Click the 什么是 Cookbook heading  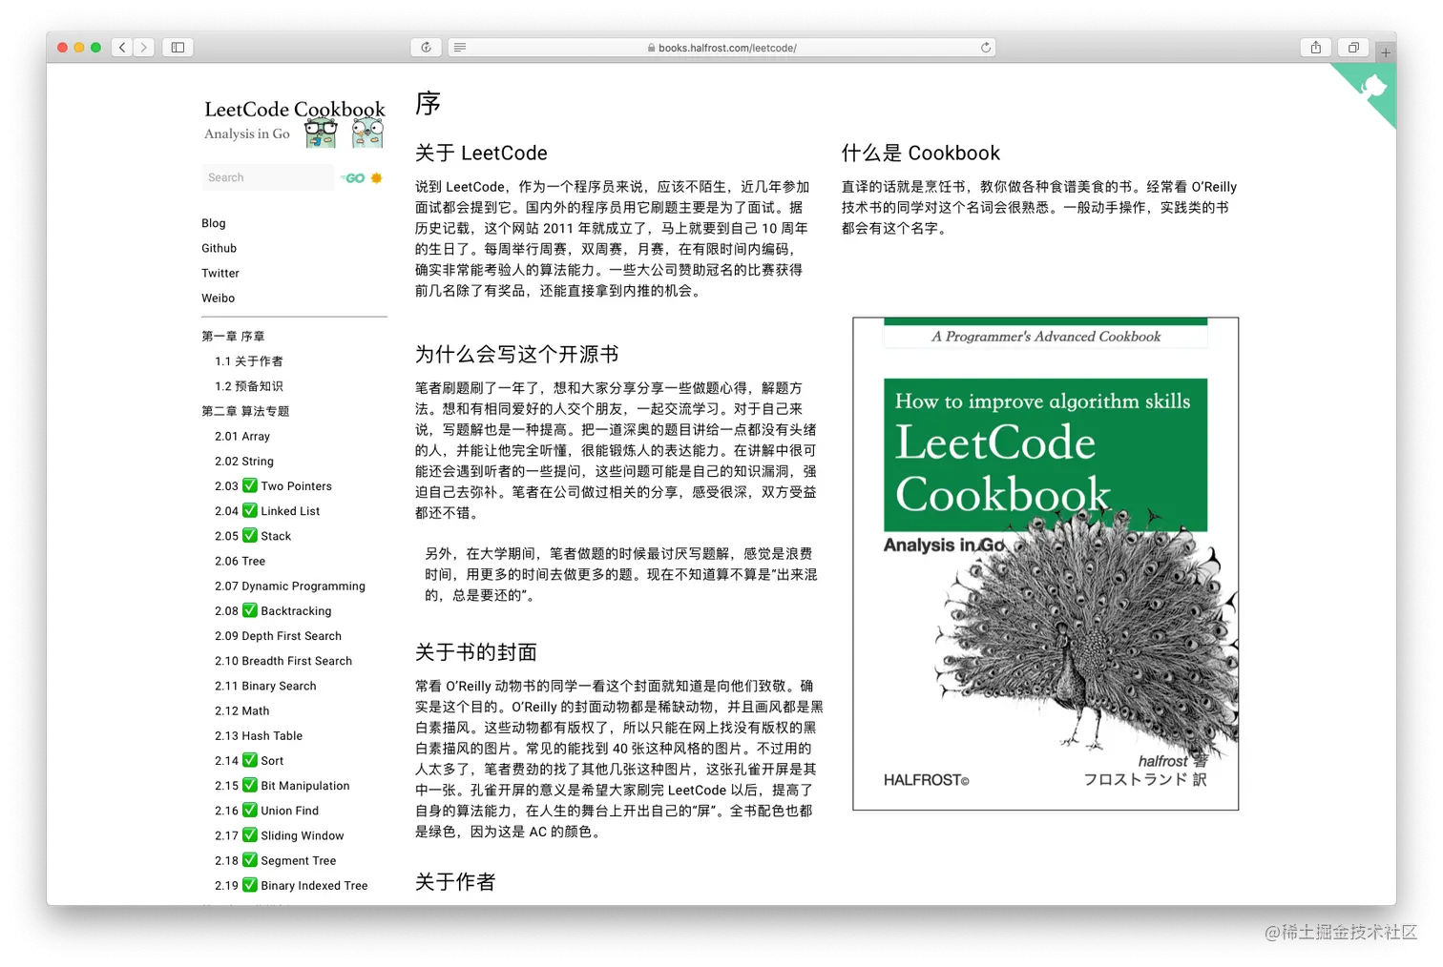(921, 153)
